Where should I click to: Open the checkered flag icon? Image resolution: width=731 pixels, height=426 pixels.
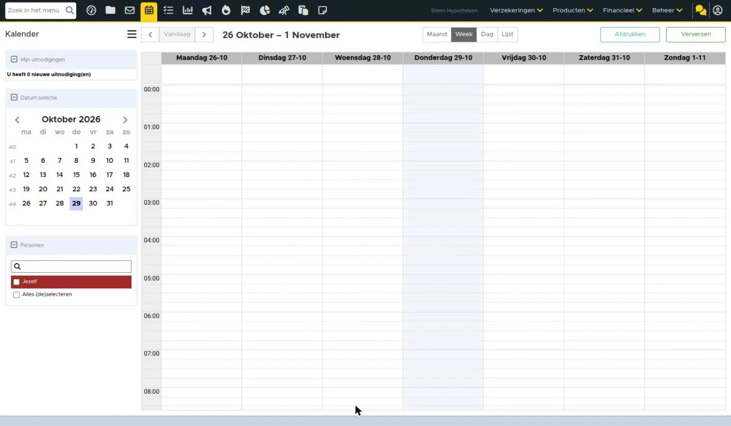[245, 10]
